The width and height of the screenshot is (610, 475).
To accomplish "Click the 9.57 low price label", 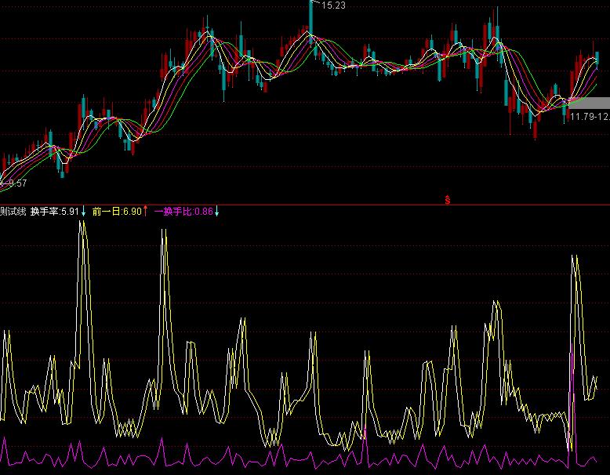I will [17, 183].
